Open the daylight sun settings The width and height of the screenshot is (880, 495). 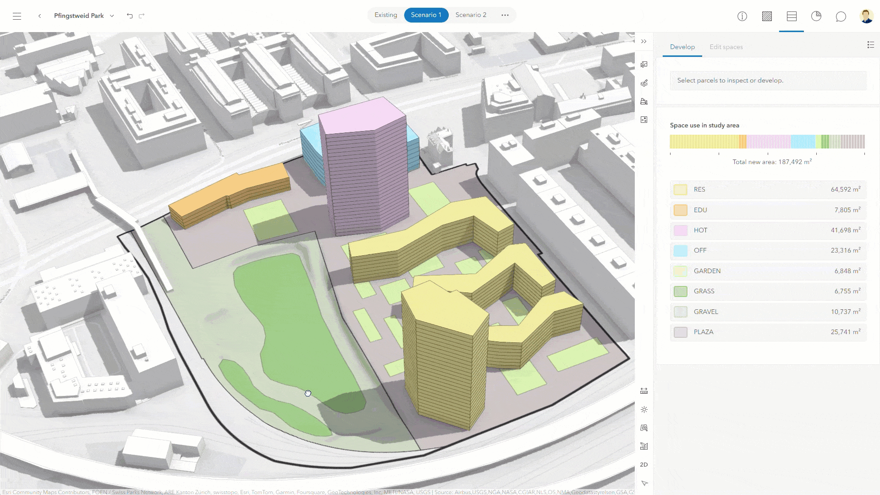click(x=644, y=409)
